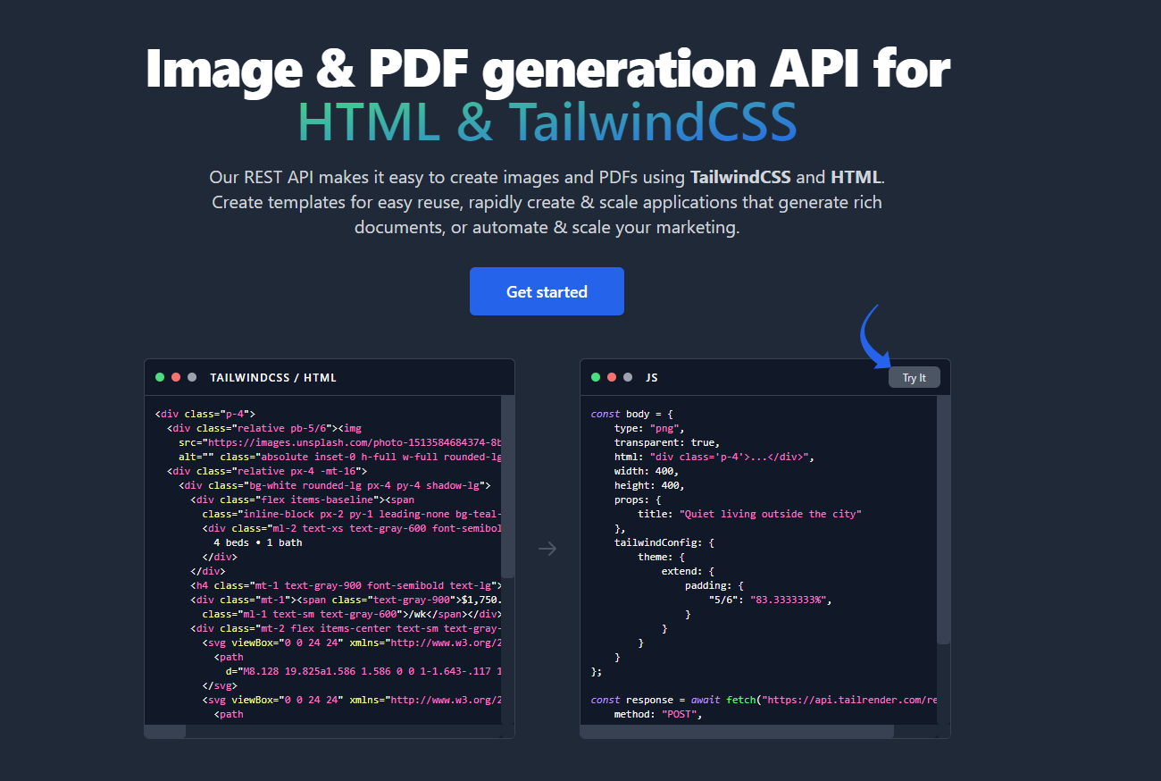The width and height of the screenshot is (1161, 781).
Task: Click the "transparent: true" line
Action: (666, 442)
